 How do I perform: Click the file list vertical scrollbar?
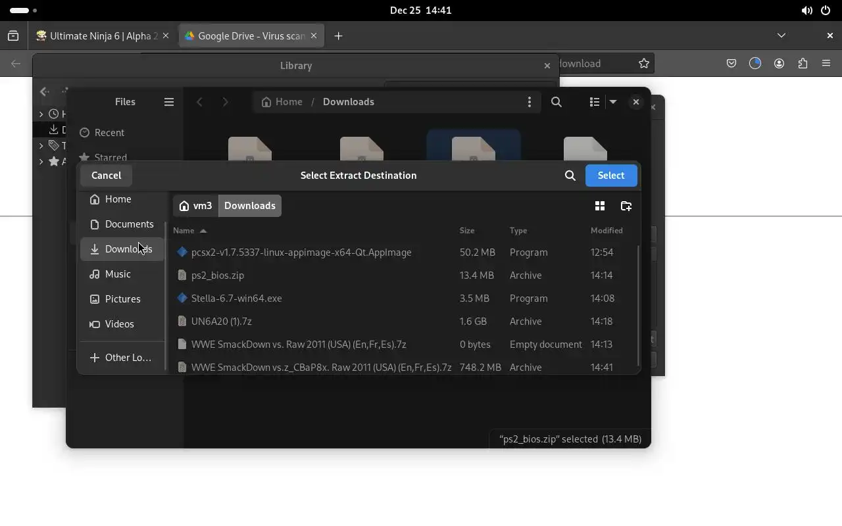click(x=638, y=306)
